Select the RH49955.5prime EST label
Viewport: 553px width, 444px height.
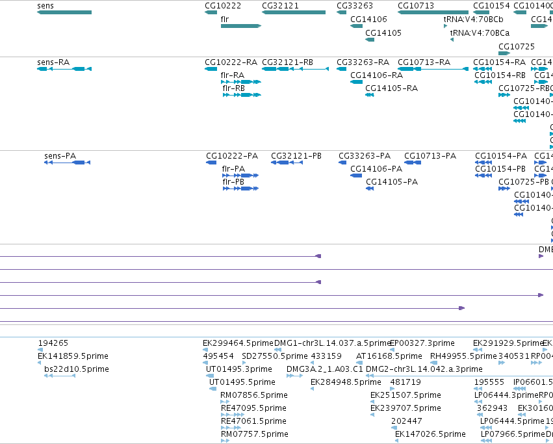(x=463, y=356)
